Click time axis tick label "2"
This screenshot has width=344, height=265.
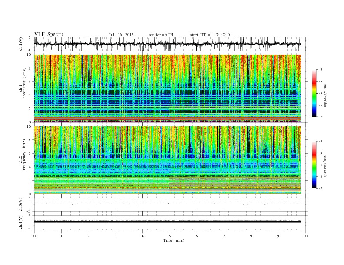[x=89, y=236]
